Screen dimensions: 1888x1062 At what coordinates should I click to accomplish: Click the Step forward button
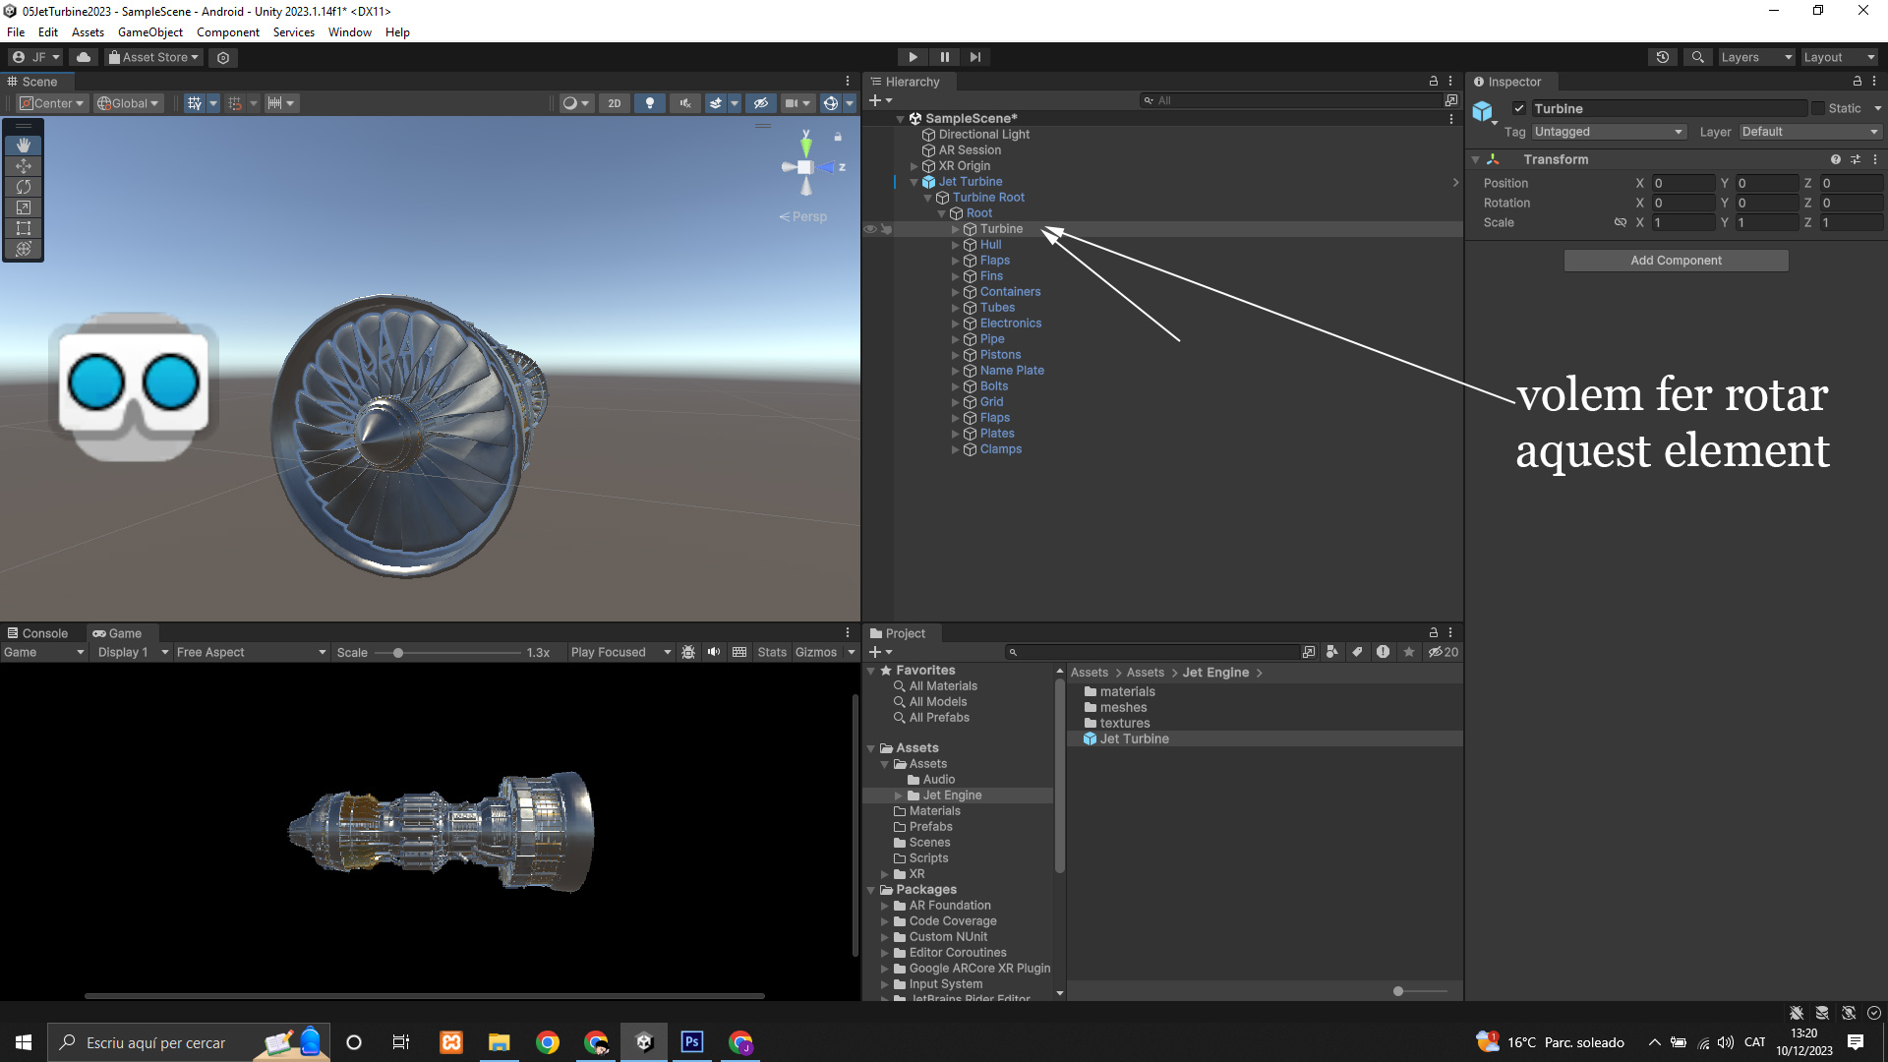click(974, 57)
